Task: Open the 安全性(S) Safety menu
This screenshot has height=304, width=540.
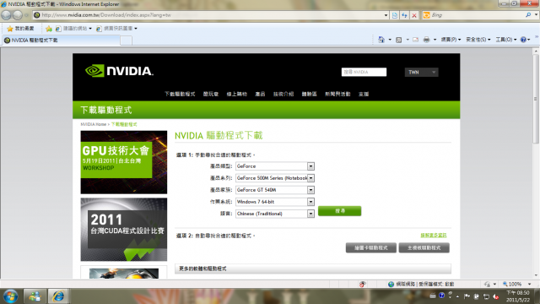Action: point(478,40)
